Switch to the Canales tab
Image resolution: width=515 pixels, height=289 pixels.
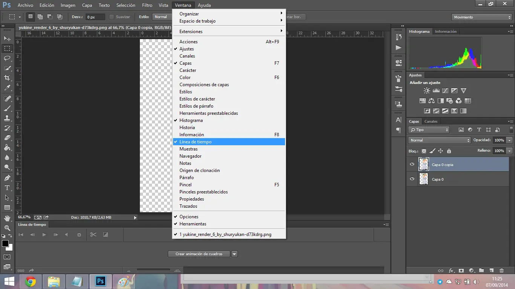point(431,122)
